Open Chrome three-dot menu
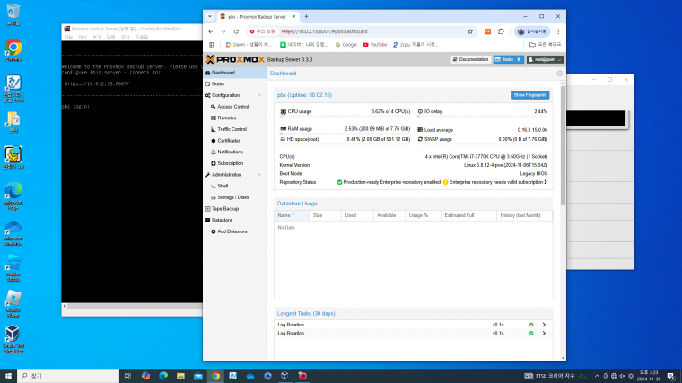 pos(558,31)
